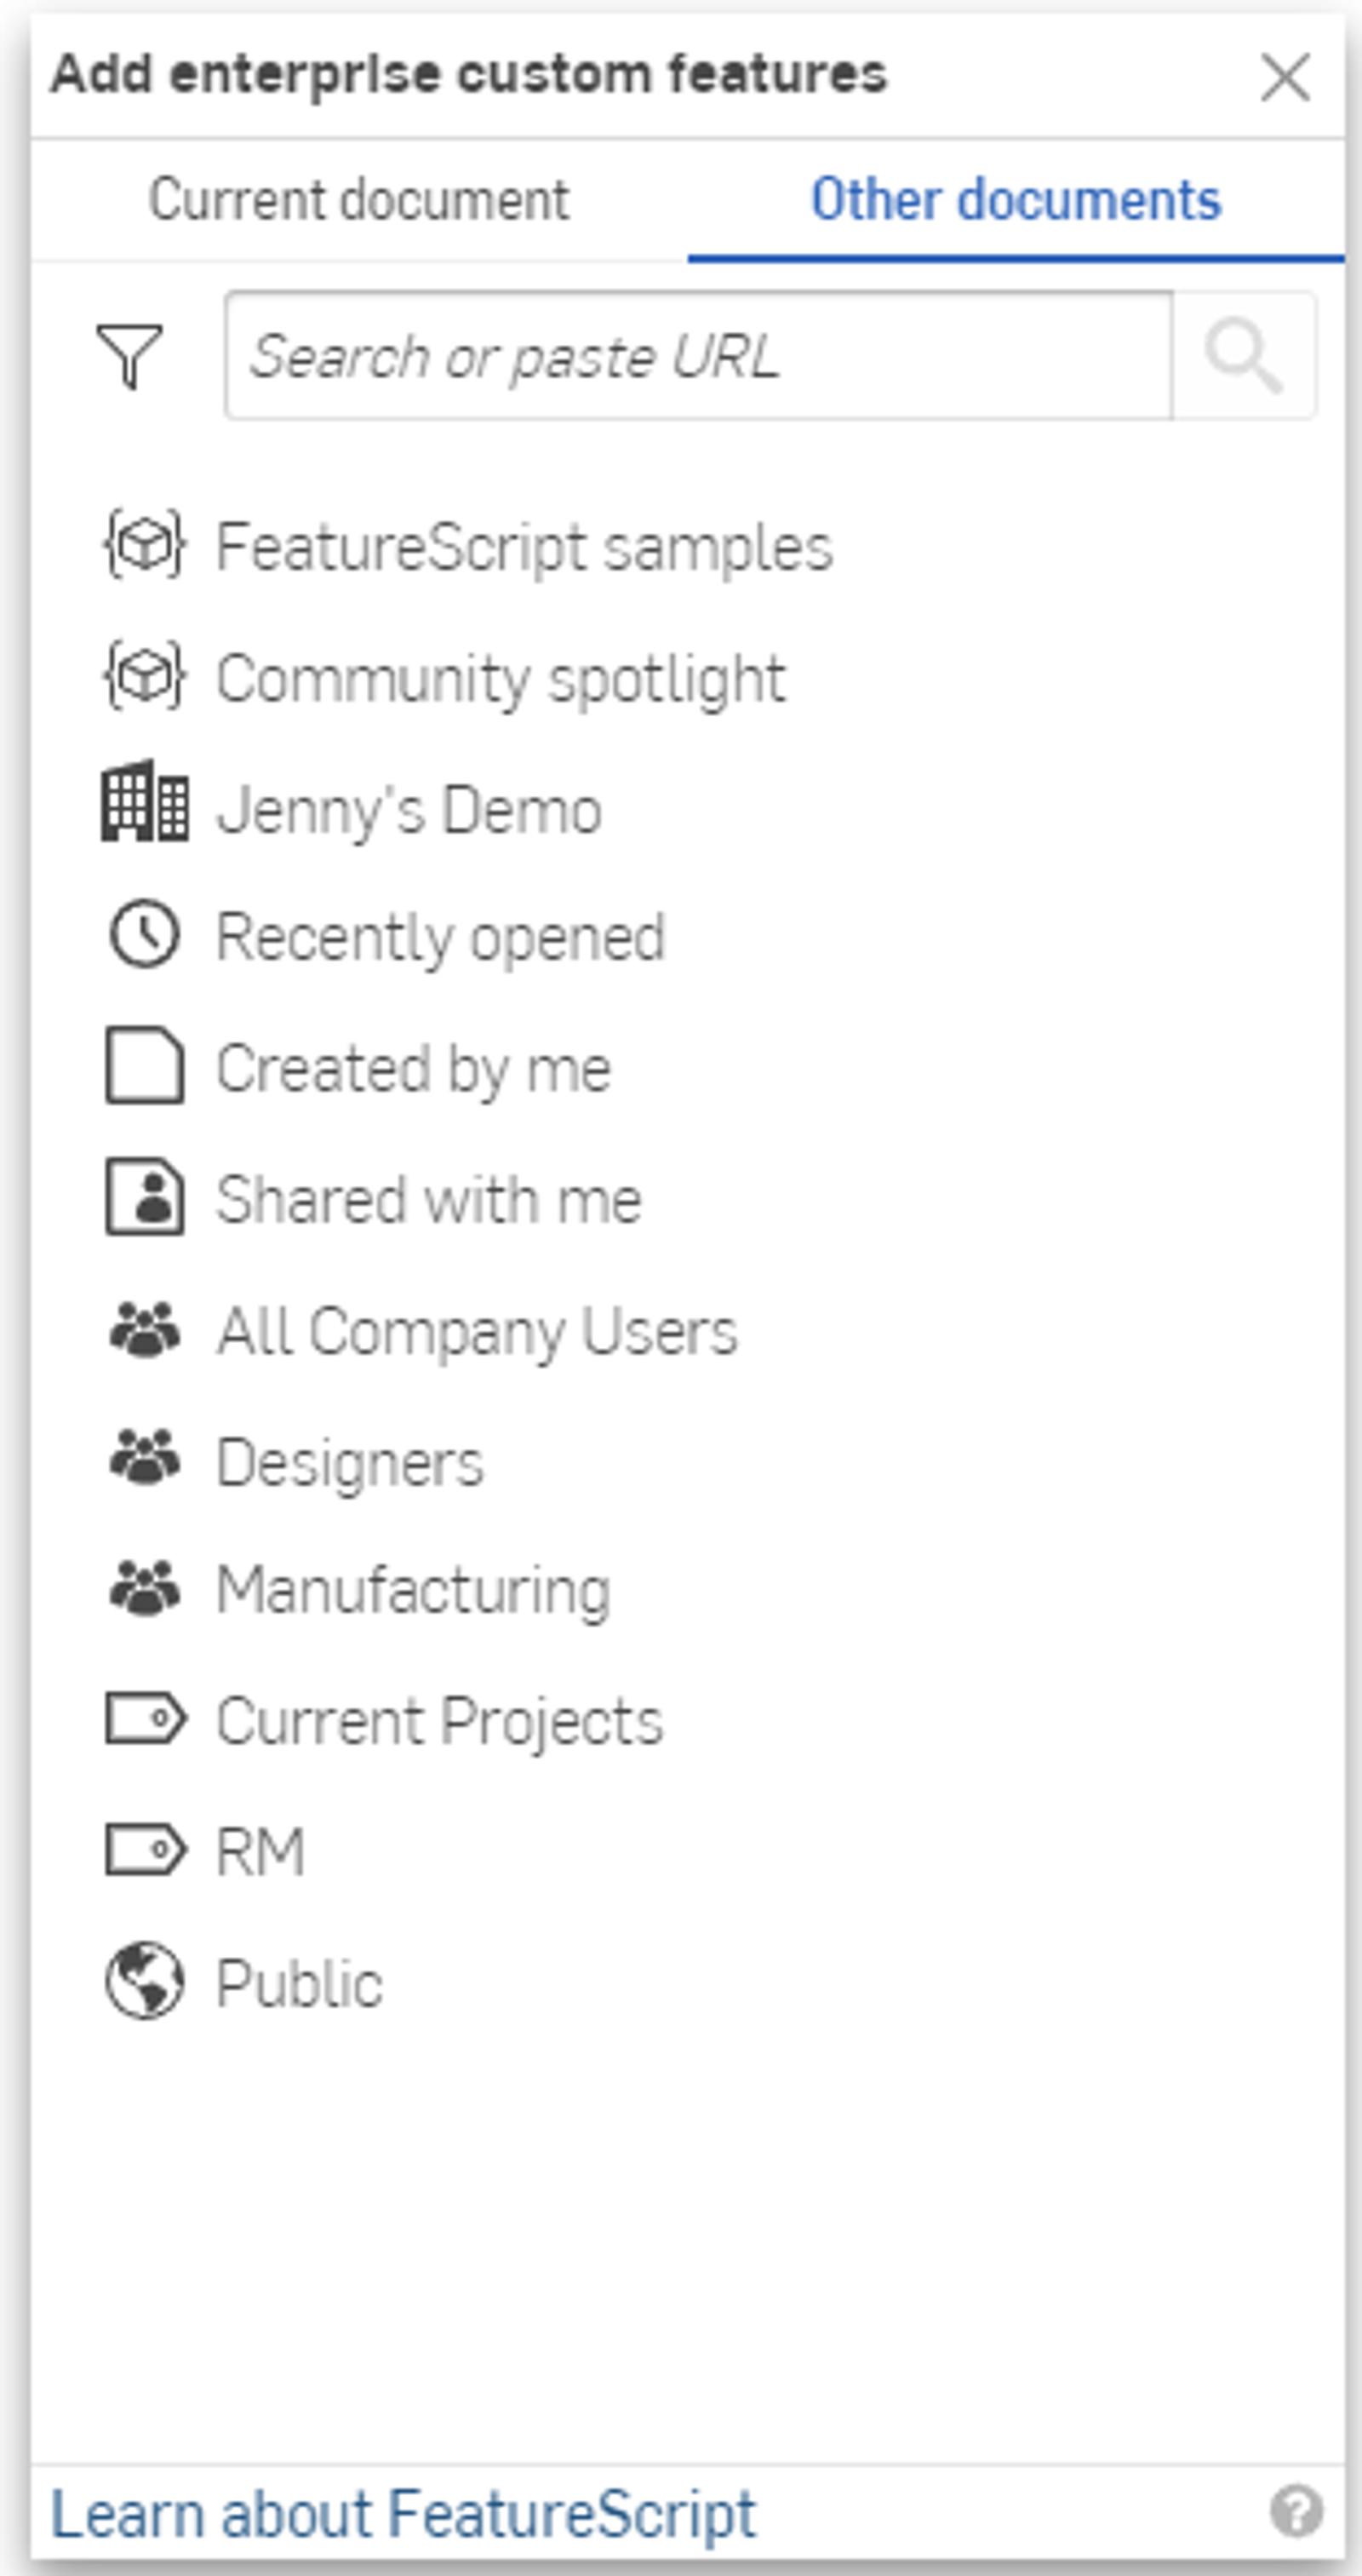Click the magnifying glass search button
The height and width of the screenshot is (2576, 1362).
[x=1243, y=356]
